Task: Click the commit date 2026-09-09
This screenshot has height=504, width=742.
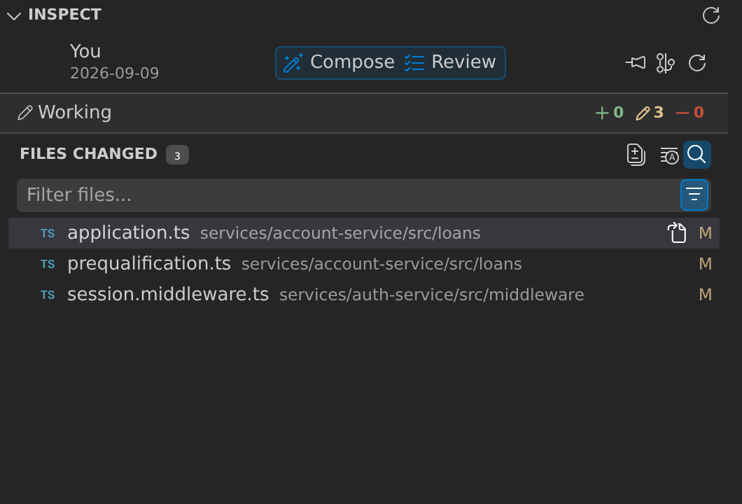Action: (115, 73)
